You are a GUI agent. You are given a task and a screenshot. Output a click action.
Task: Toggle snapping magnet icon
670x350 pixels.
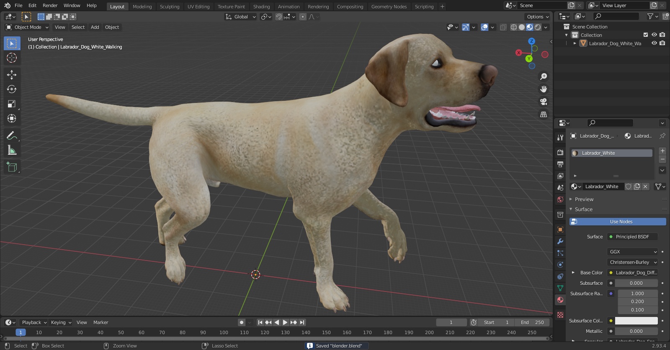(278, 17)
